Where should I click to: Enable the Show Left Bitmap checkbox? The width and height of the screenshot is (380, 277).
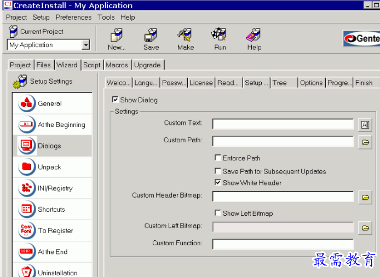coord(217,213)
